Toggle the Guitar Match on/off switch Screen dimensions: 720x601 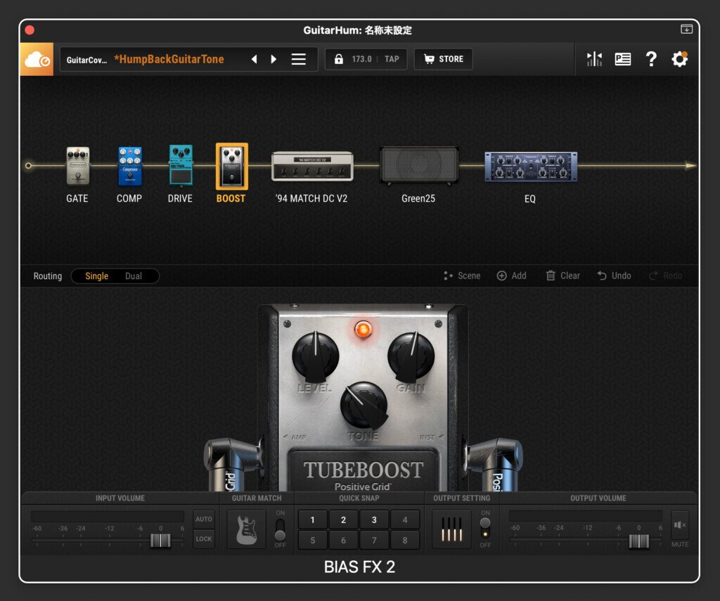click(280, 529)
